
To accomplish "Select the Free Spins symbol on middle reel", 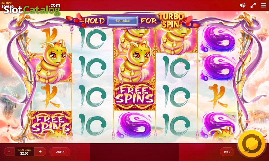I will tap(134, 96).
